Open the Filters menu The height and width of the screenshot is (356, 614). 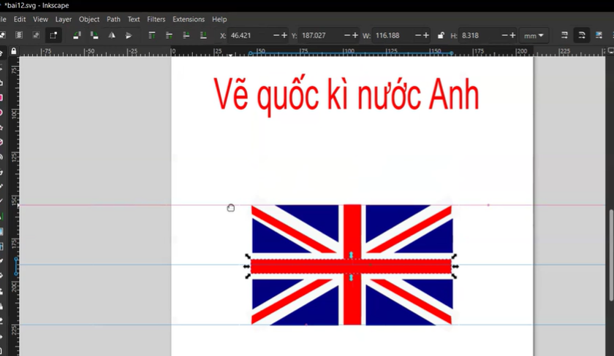point(156,19)
